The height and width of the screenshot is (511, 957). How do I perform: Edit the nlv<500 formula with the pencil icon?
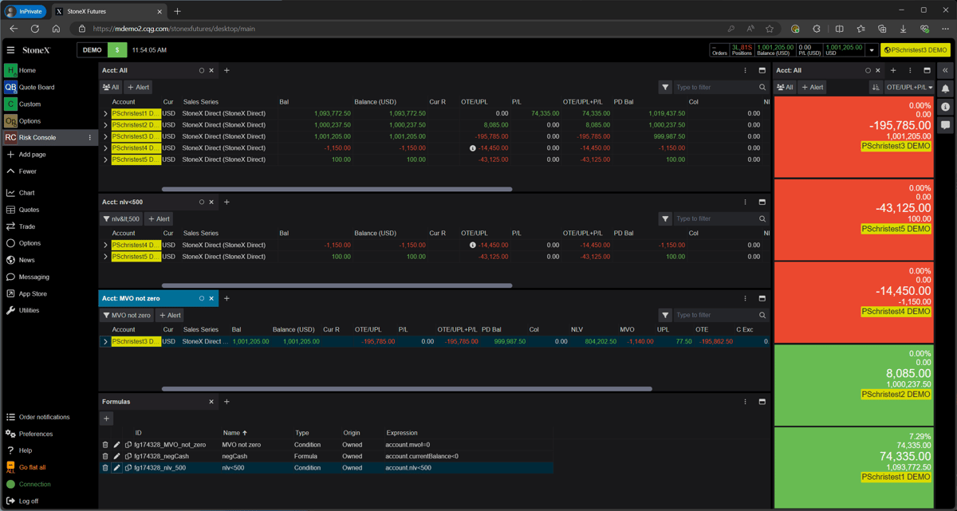pyautogui.click(x=116, y=468)
